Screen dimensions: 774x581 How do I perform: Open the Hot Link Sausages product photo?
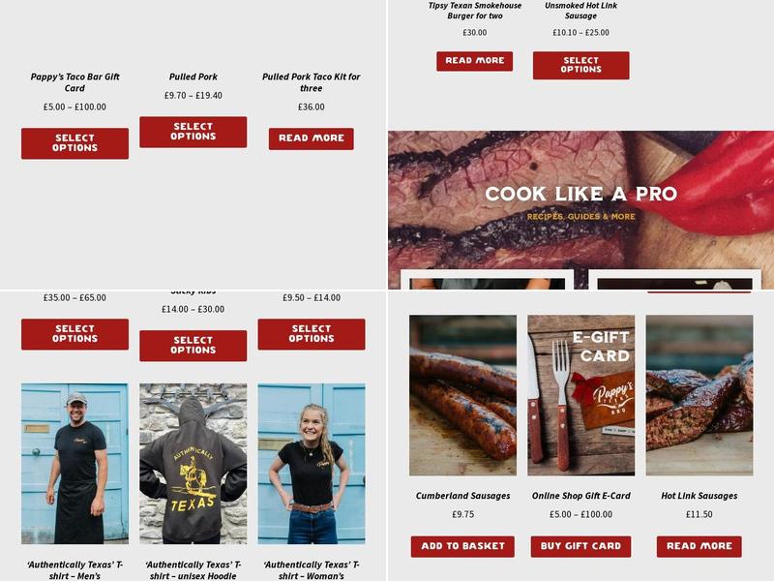700,395
